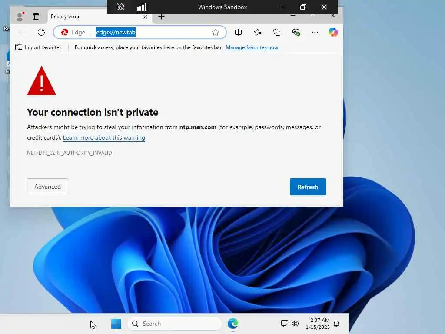445x334 pixels.
Task: Click Import favorites on favorites bar
Action: (x=38, y=47)
